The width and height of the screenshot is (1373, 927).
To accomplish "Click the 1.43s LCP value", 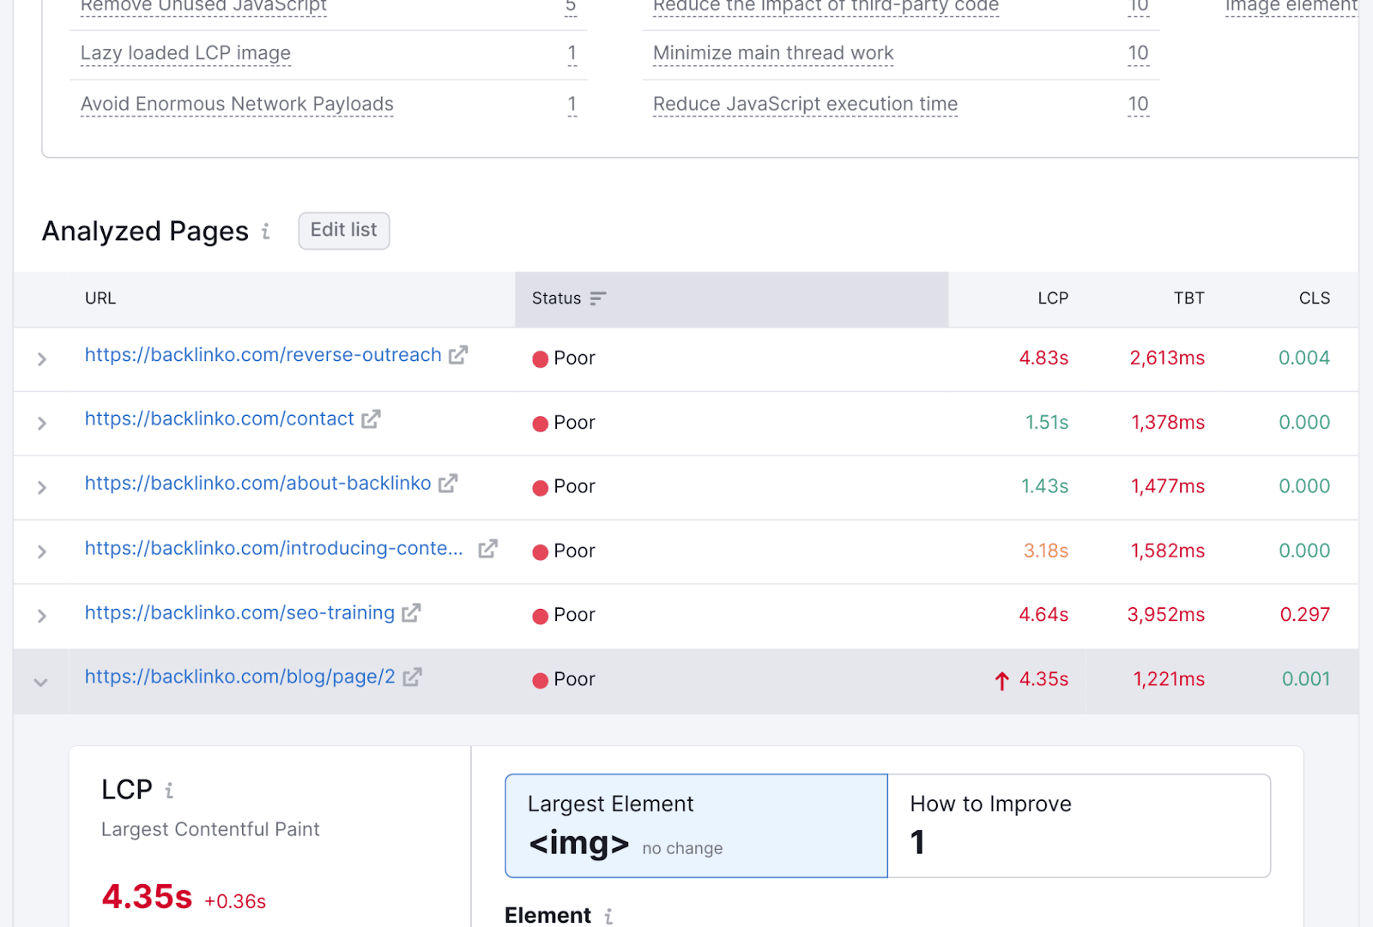I will pyautogui.click(x=1044, y=486).
